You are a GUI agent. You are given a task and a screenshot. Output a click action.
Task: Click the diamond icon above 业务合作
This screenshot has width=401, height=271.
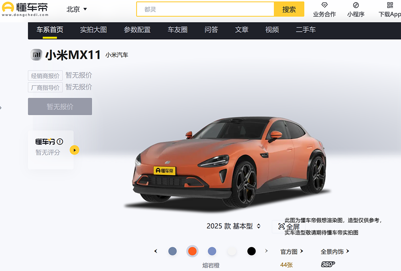point(324,5)
